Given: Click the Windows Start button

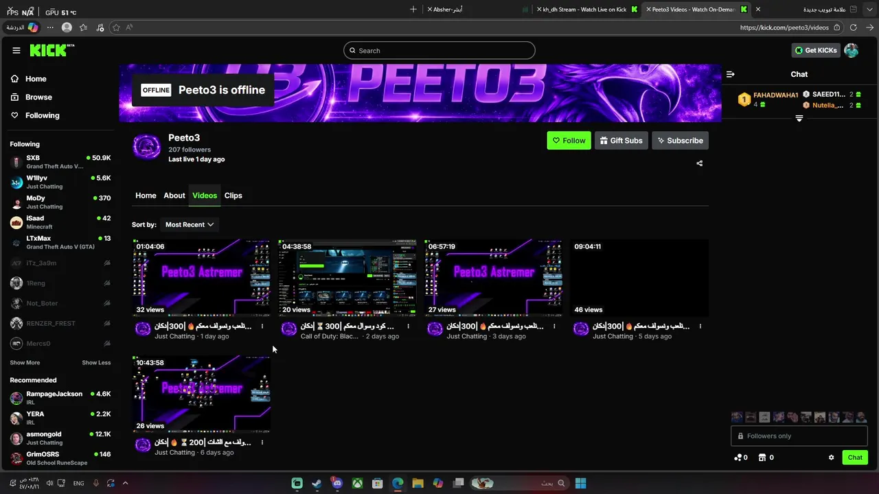Looking at the screenshot, I should [x=580, y=483].
